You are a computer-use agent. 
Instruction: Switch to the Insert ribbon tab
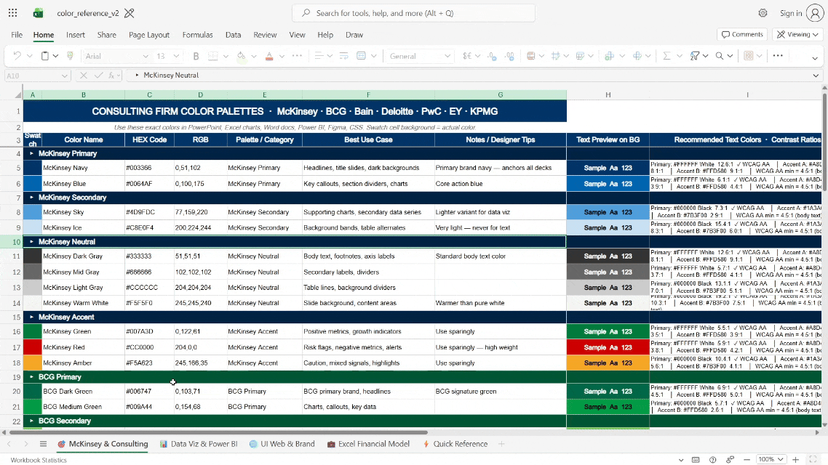pyautogui.click(x=76, y=35)
